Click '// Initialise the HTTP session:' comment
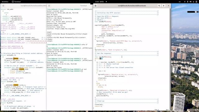Screen dimensions: 199x112 click(x=108, y=13)
